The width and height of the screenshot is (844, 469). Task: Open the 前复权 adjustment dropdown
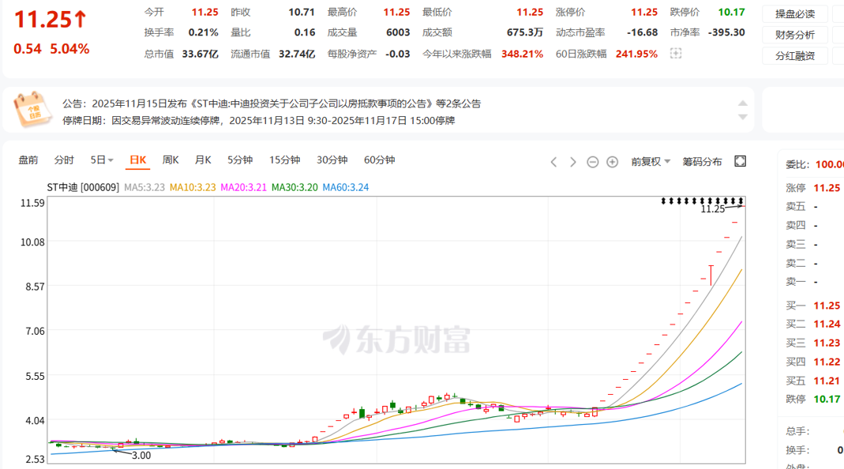point(651,162)
